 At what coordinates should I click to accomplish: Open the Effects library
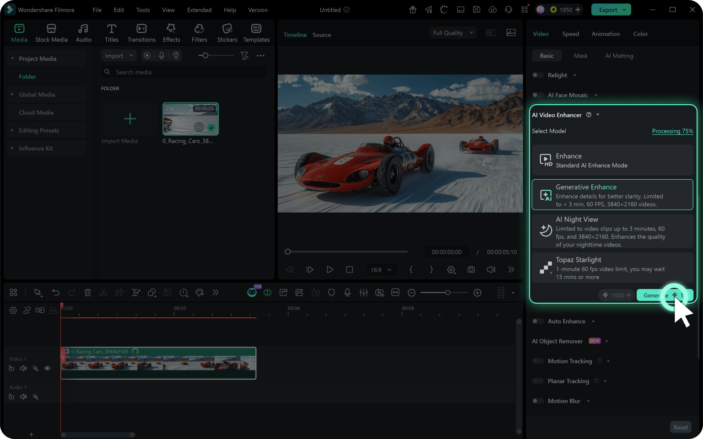171,33
